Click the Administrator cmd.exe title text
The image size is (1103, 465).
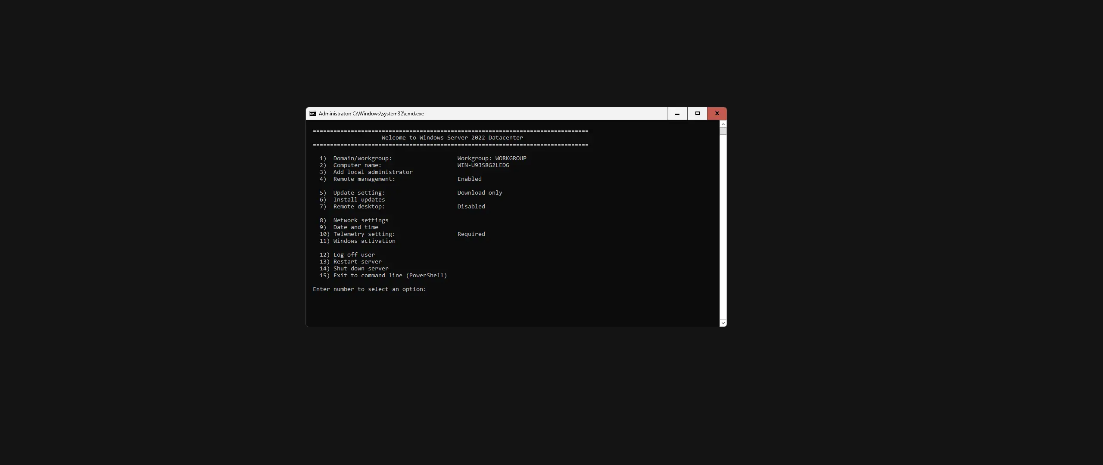pyautogui.click(x=371, y=114)
